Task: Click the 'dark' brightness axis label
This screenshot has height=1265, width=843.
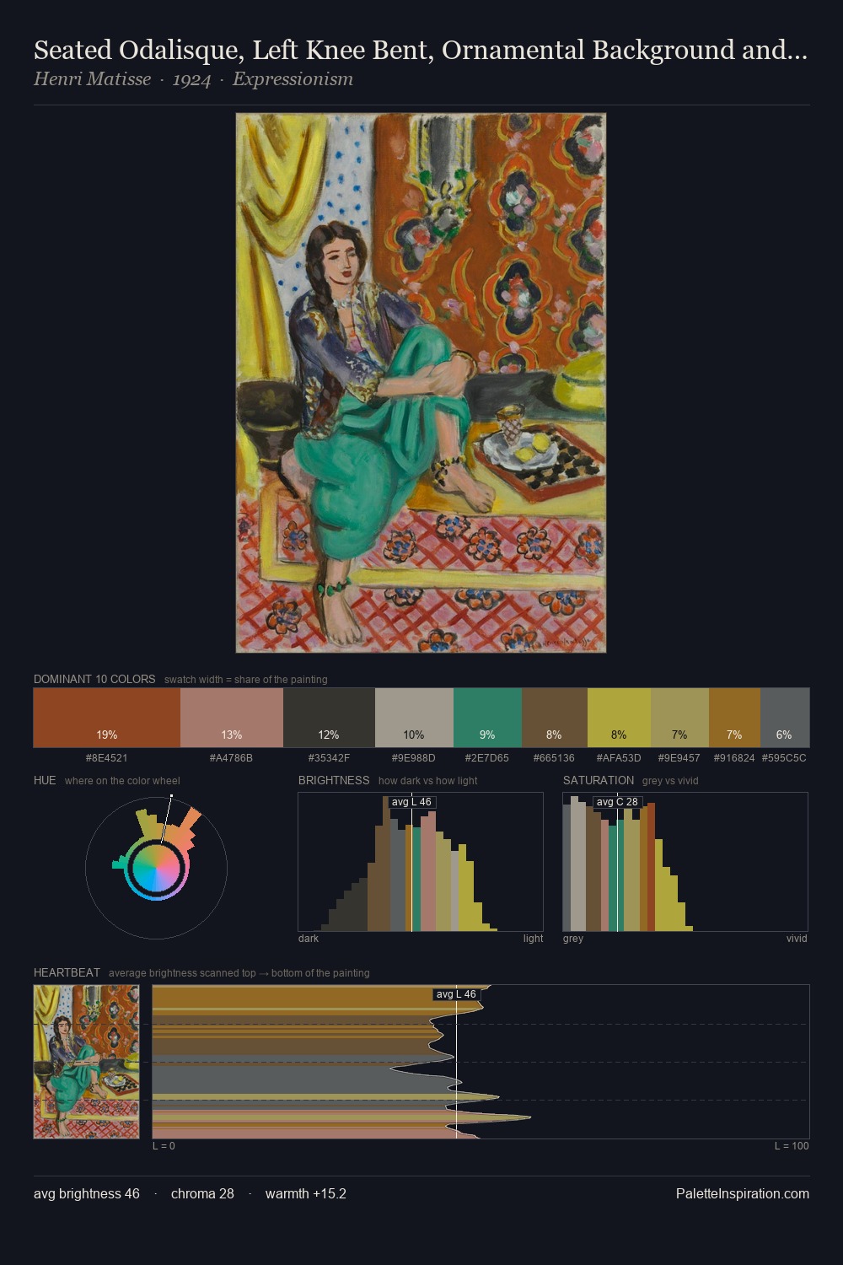Action: coord(309,939)
